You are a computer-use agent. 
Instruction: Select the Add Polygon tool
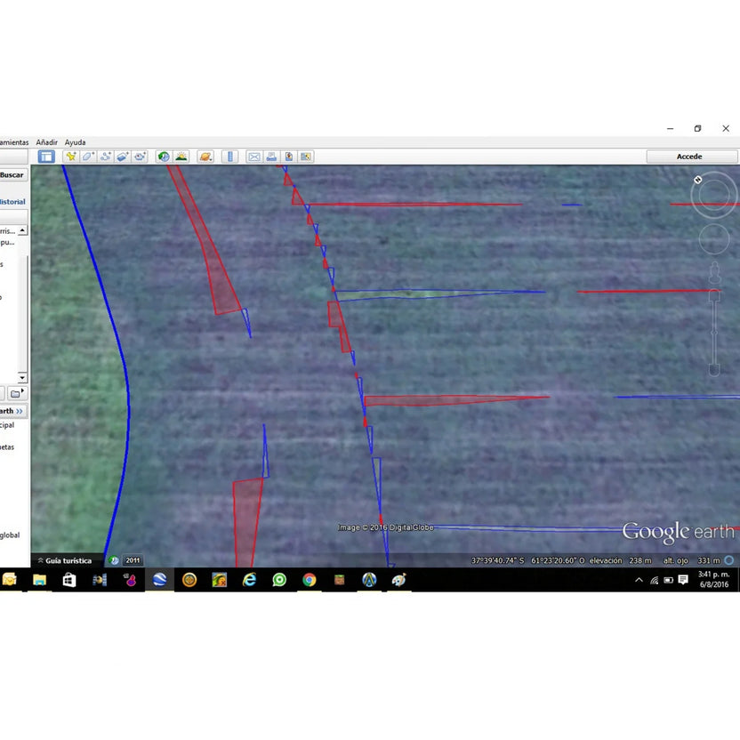(x=88, y=157)
